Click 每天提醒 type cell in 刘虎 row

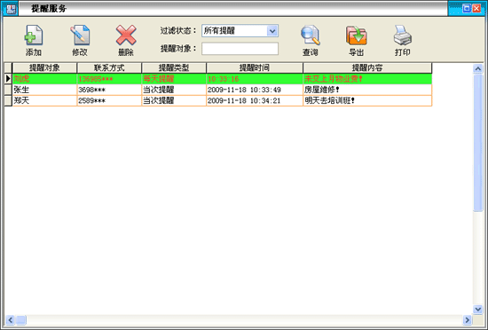174,79
